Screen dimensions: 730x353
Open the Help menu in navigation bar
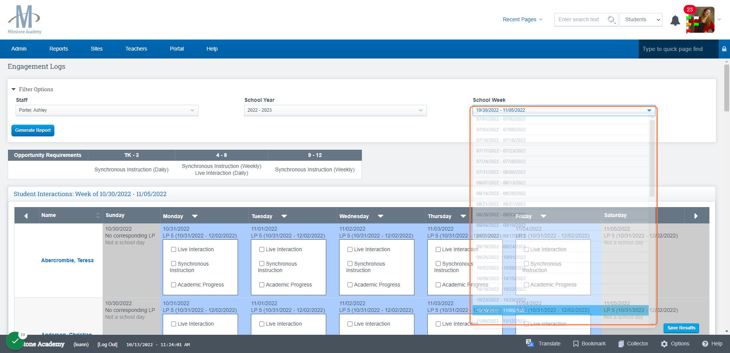coord(212,49)
